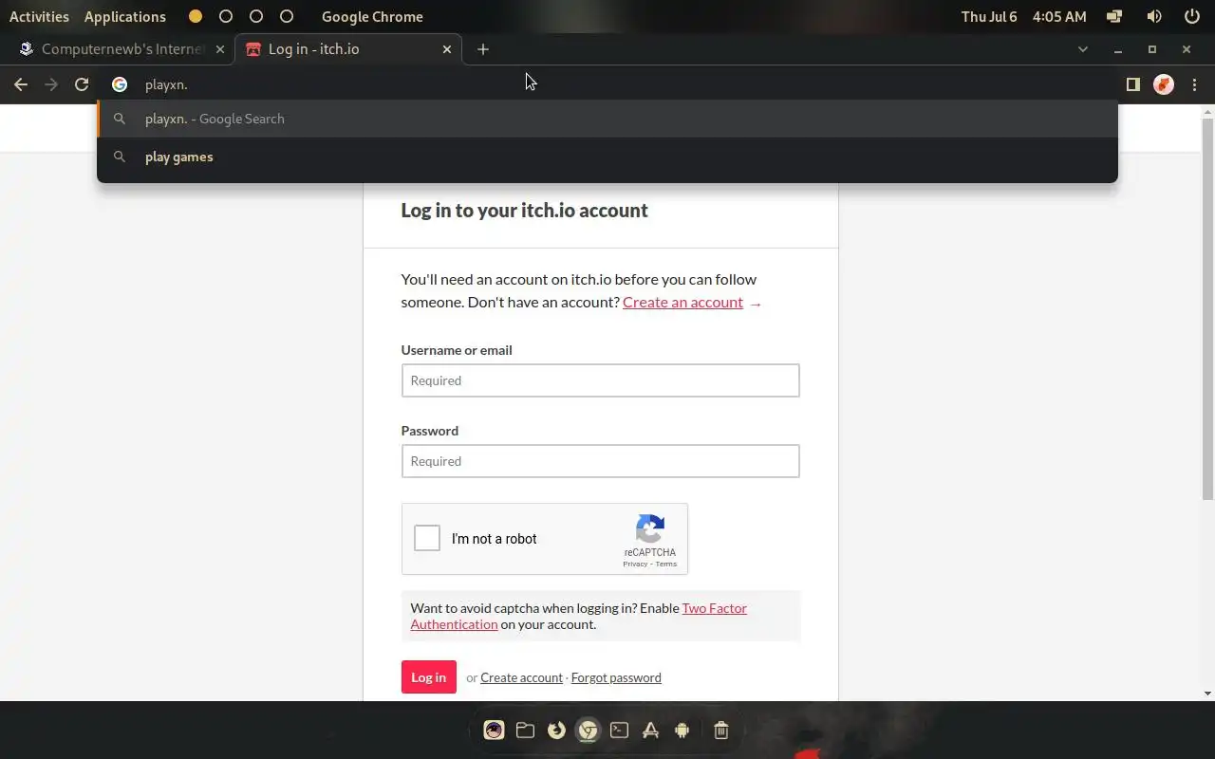1215x759 pixels.
Task: Click the red Log in button
Action: tap(428, 677)
